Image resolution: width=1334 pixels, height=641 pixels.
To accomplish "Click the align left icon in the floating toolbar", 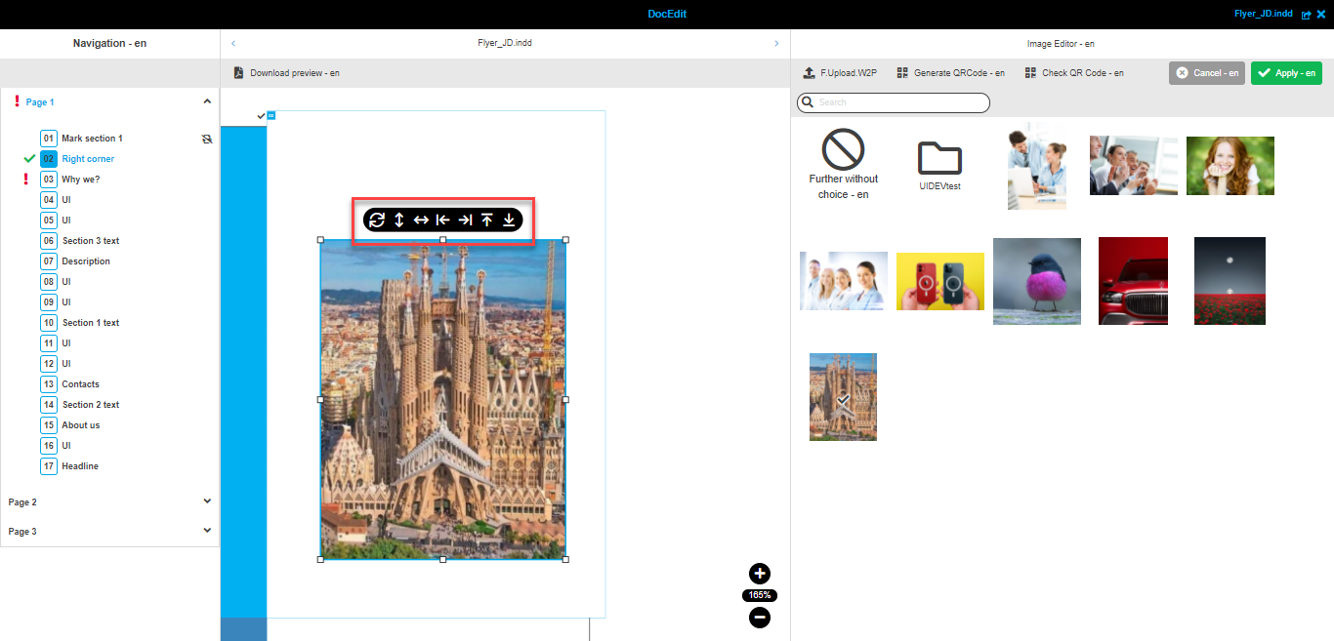I will (441, 220).
